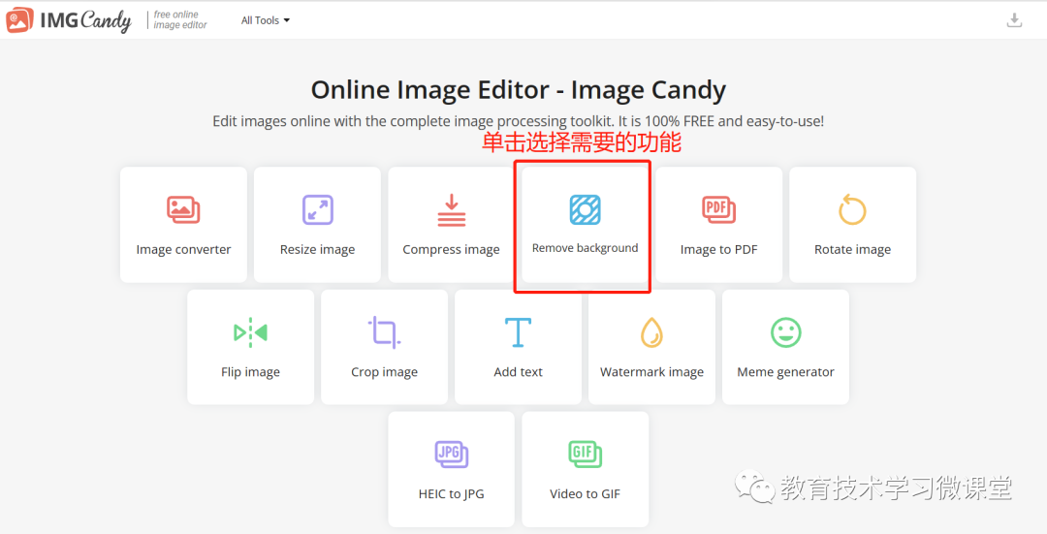
Task: Click the Image converter icon
Action: [x=183, y=209]
